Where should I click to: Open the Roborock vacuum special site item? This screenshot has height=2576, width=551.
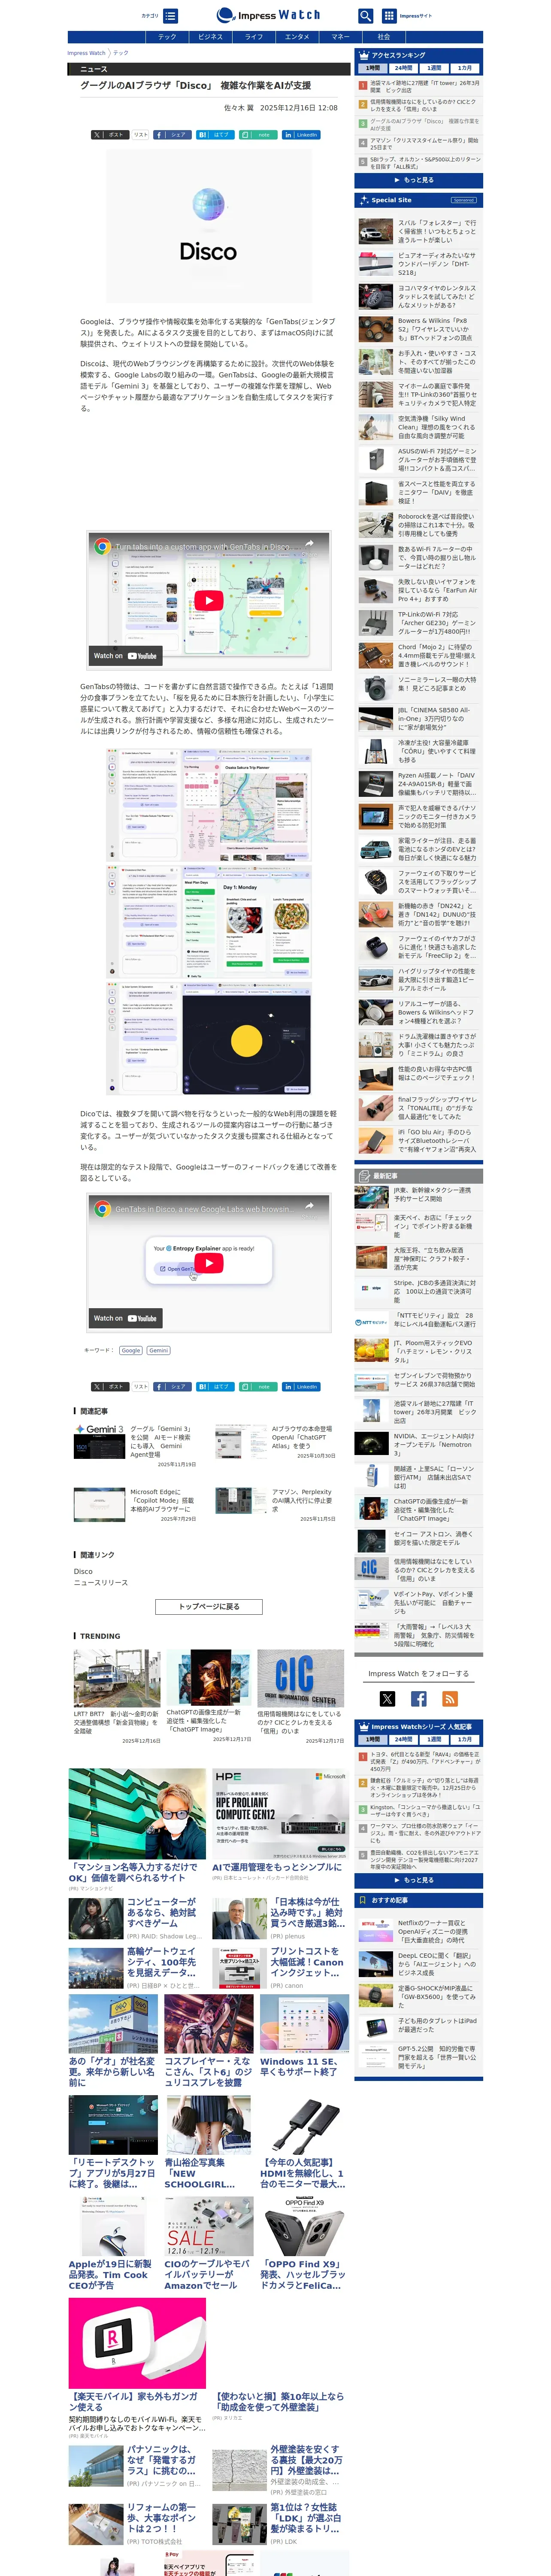[x=419, y=525]
